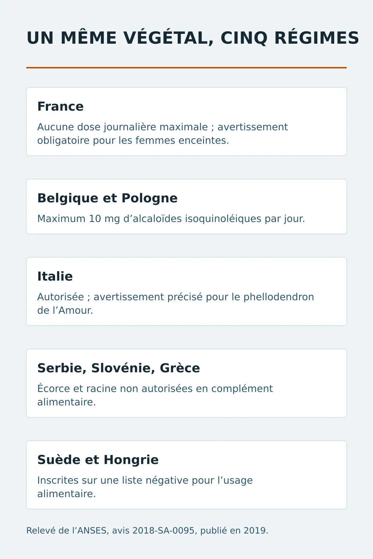This screenshot has width=373, height=559.
Task: Click the word Grèce in the fourth heading
Action: 180,368
